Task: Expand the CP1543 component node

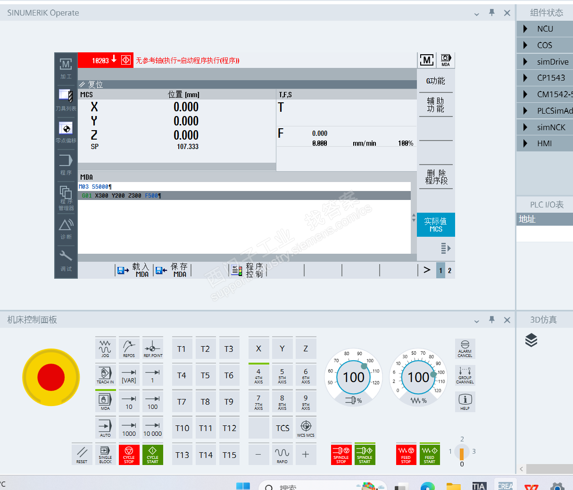Action: 525,78
